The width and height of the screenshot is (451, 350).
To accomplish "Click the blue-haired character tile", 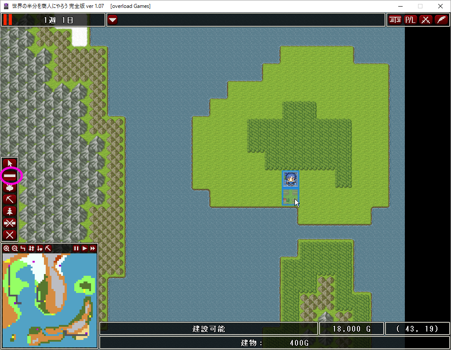I will tap(291, 179).
